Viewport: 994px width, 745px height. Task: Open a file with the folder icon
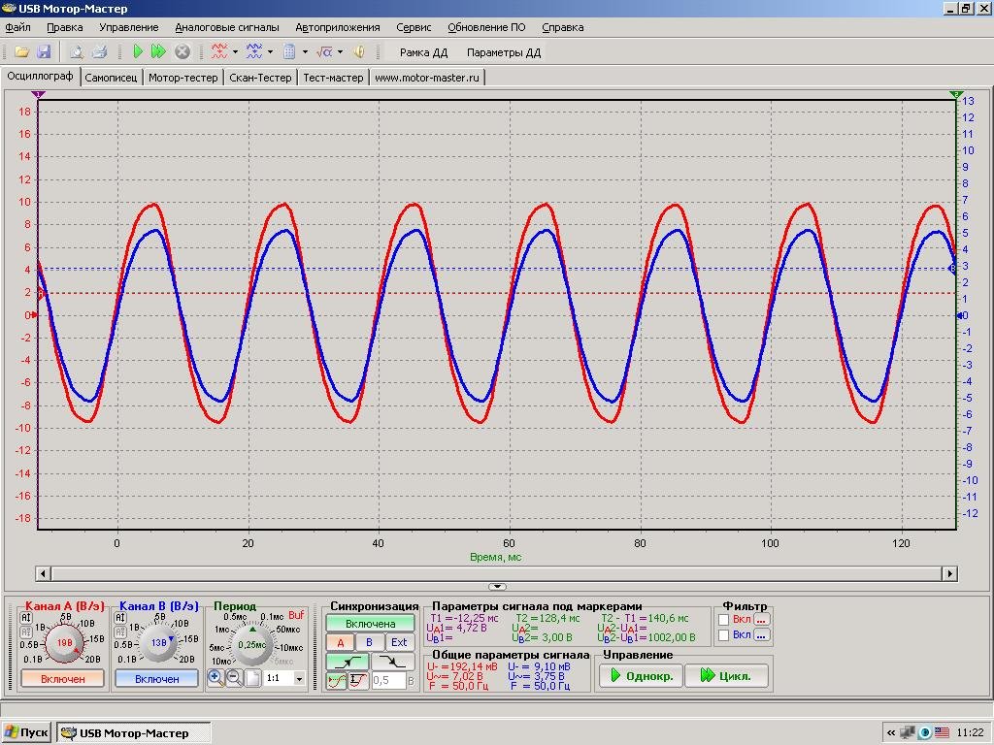(22, 52)
